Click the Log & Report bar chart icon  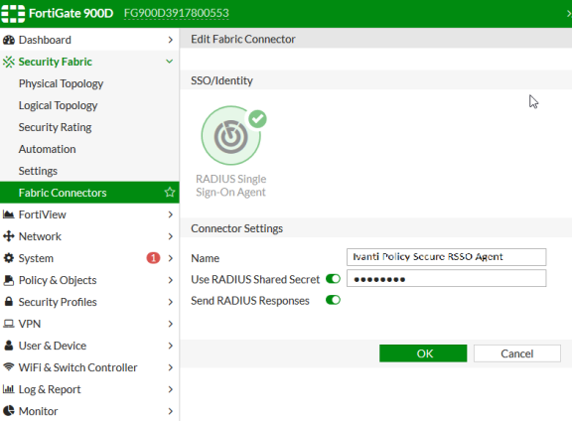8,389
